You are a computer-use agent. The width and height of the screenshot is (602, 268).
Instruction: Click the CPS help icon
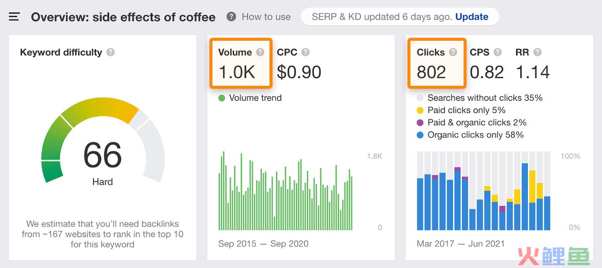point(498,52)
